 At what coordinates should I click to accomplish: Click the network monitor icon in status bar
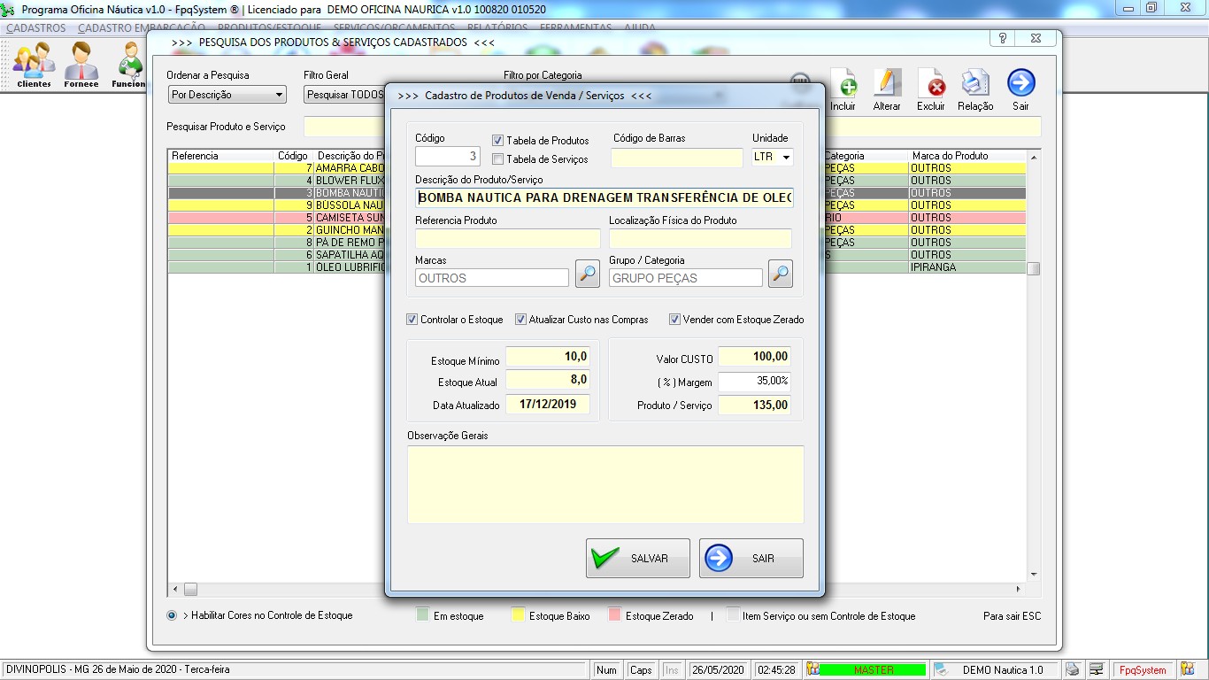(1096, 670)
